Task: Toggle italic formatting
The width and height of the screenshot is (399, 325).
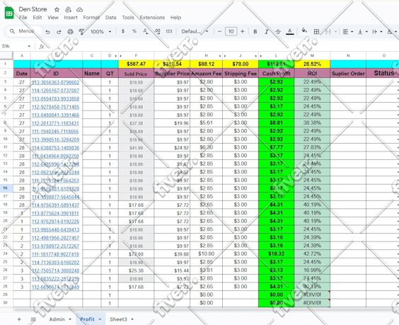Action: tap(267, 32)
